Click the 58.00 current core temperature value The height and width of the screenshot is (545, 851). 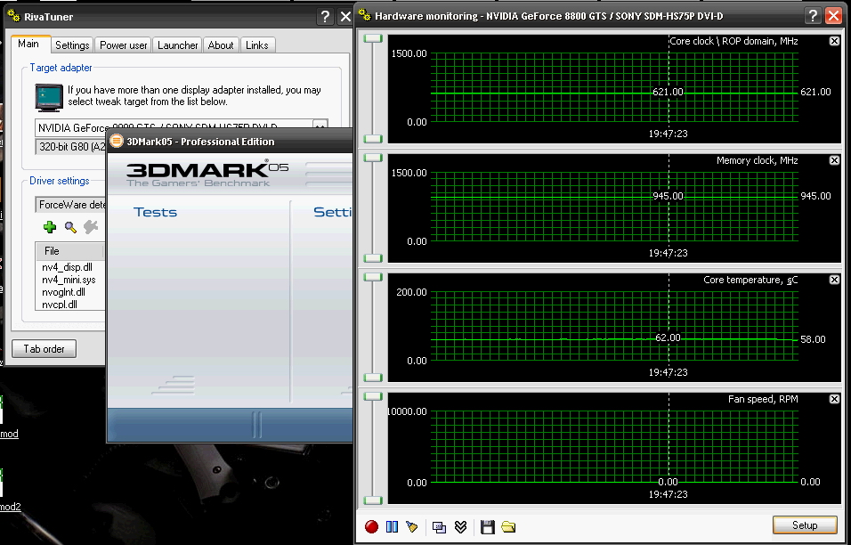coord(813,339)
